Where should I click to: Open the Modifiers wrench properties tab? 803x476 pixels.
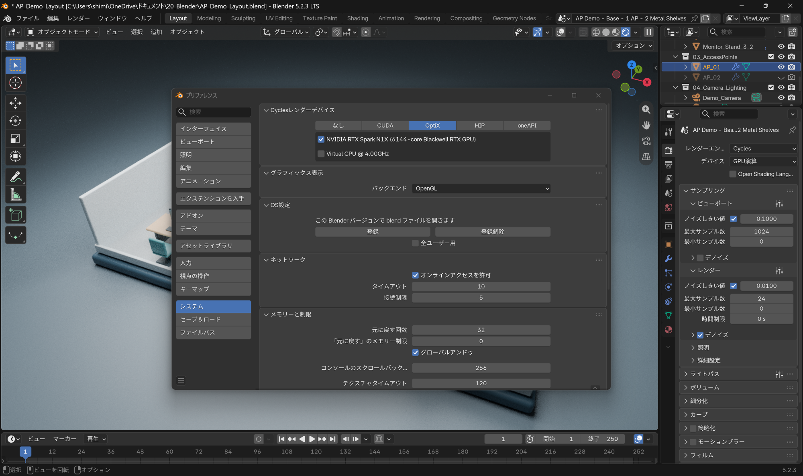tap(668, 259)
